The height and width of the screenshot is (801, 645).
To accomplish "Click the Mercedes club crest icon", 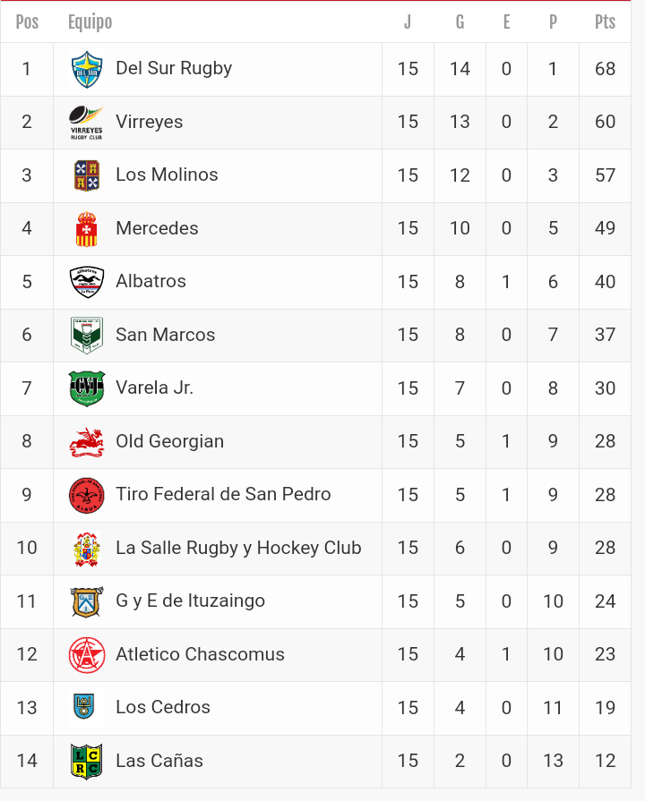I will point(87,229).
